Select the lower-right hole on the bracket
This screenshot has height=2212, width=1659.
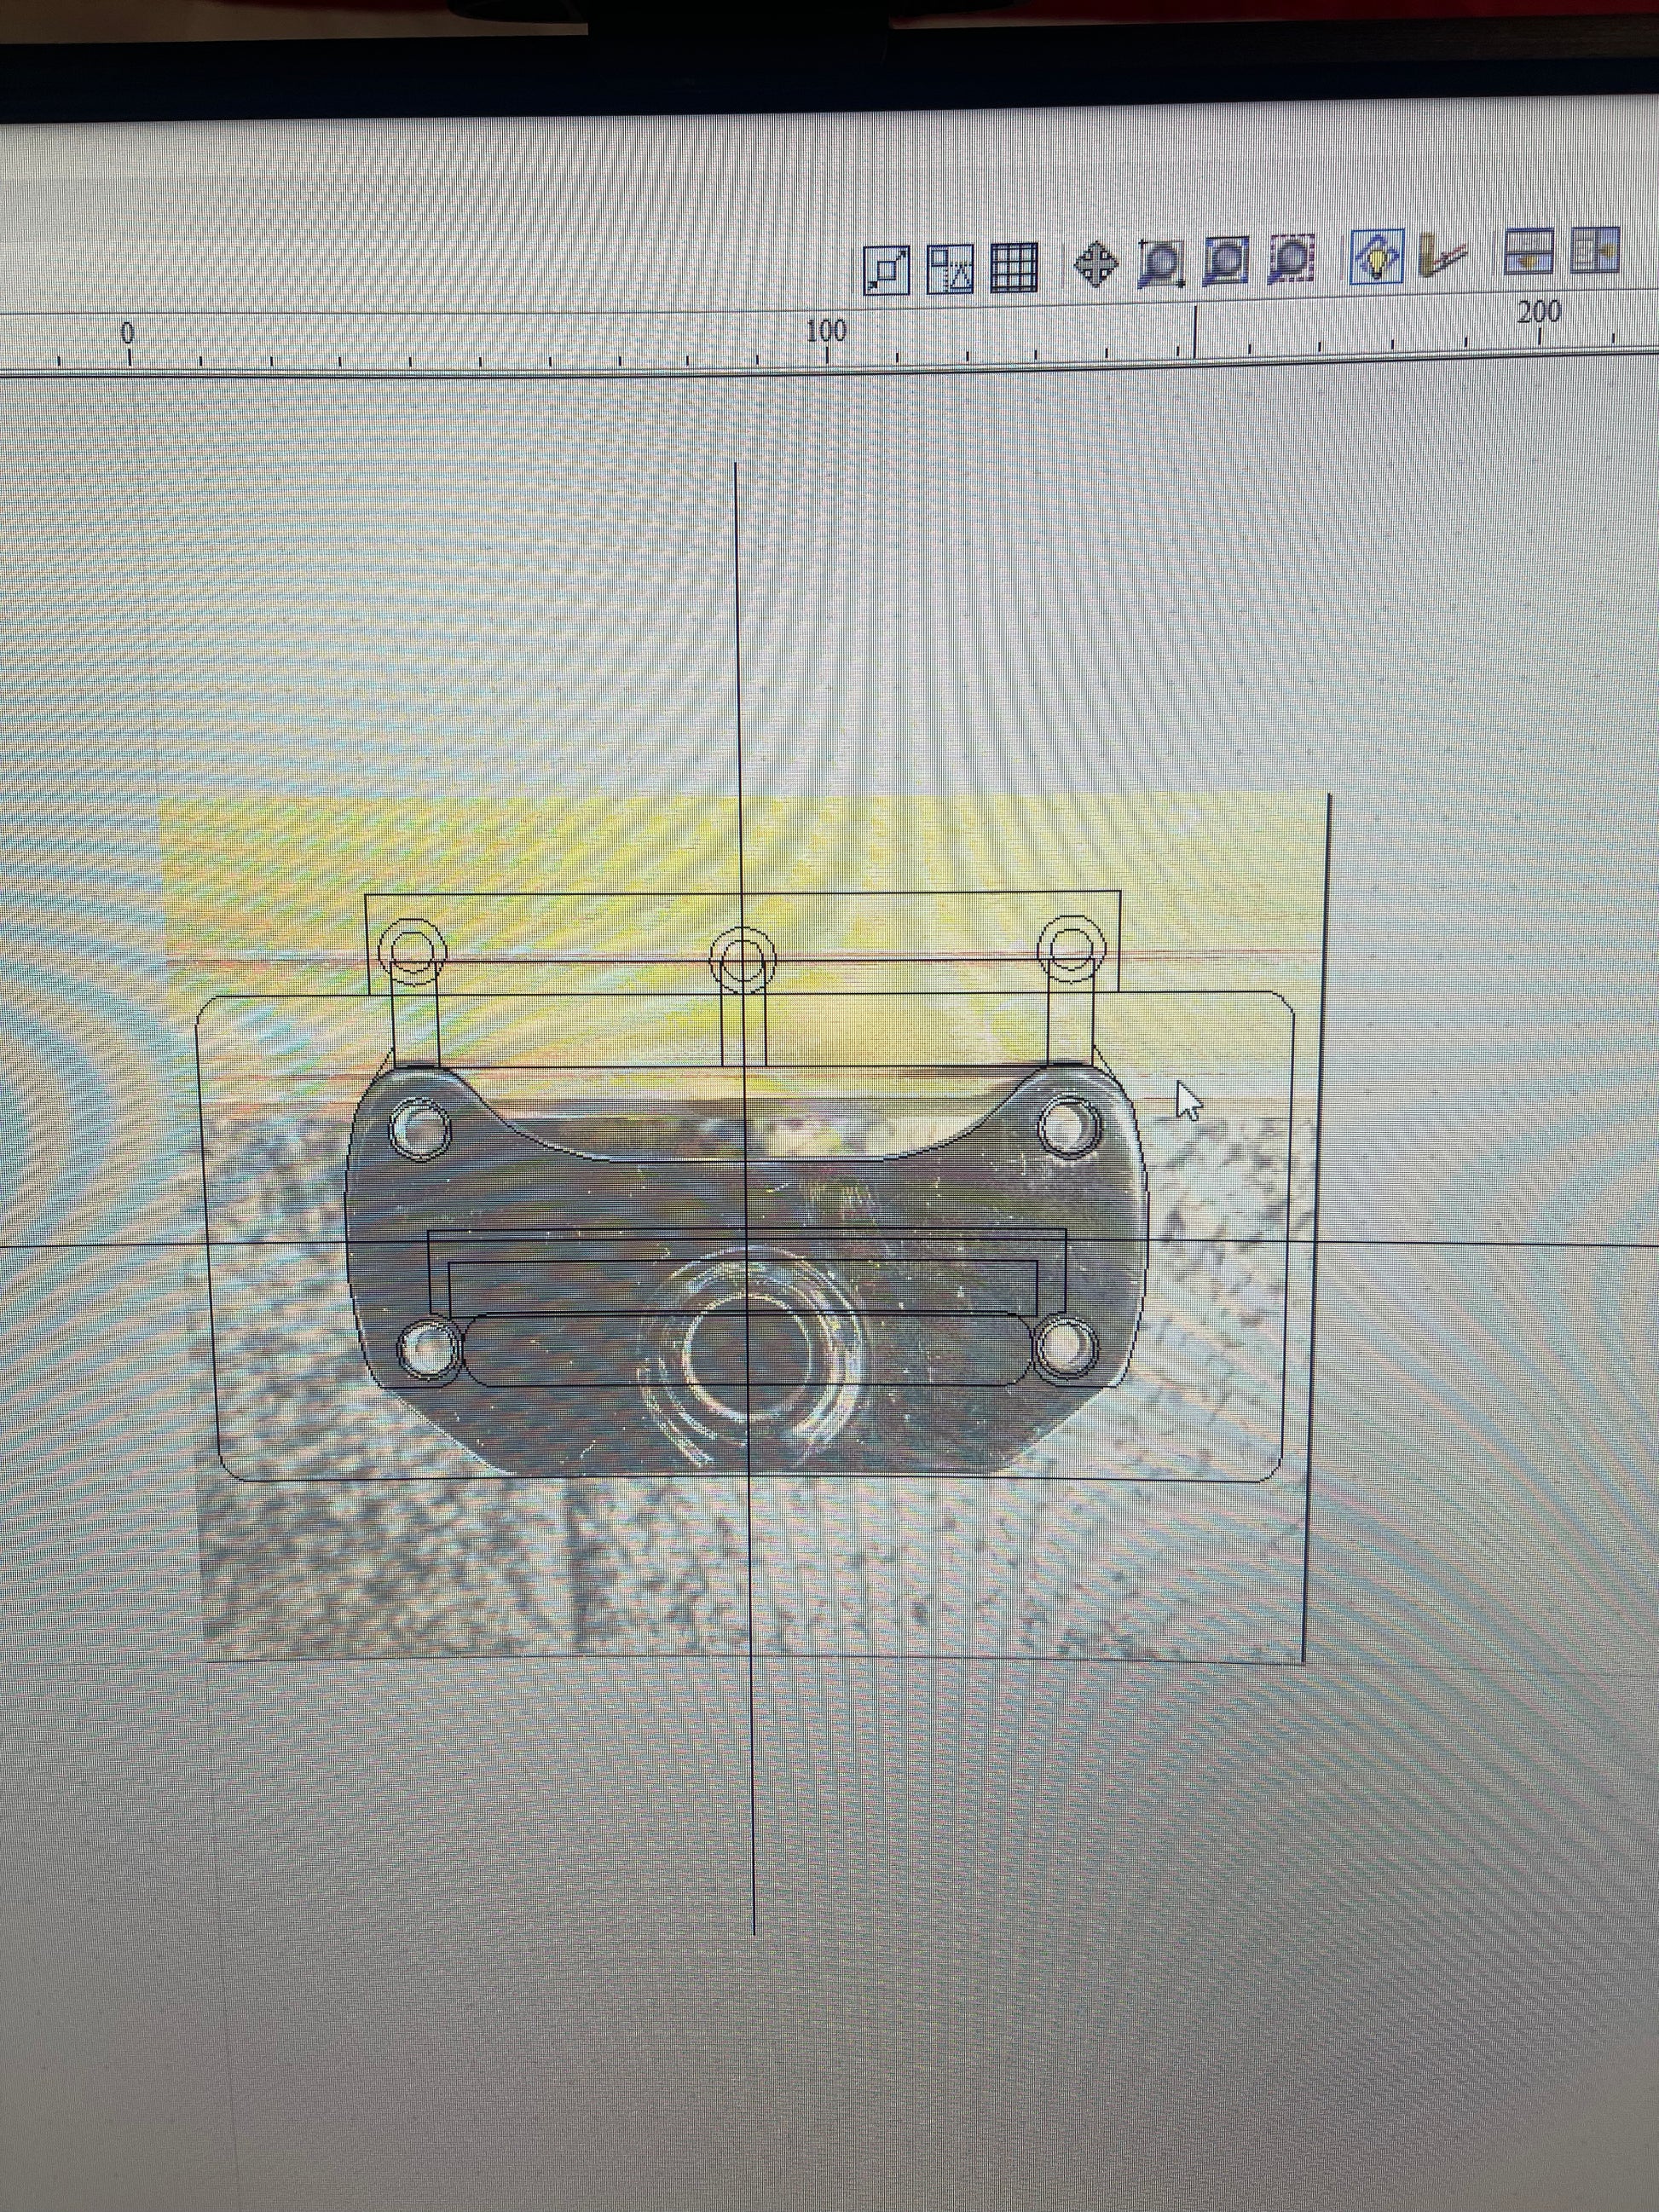[x=1067, y=1347]
